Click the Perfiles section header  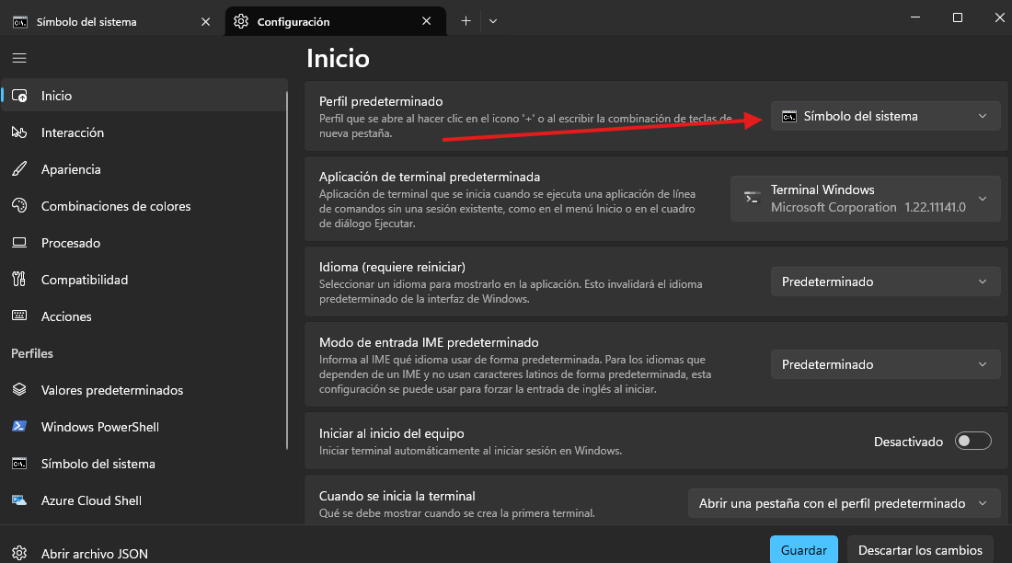point(32,353)
